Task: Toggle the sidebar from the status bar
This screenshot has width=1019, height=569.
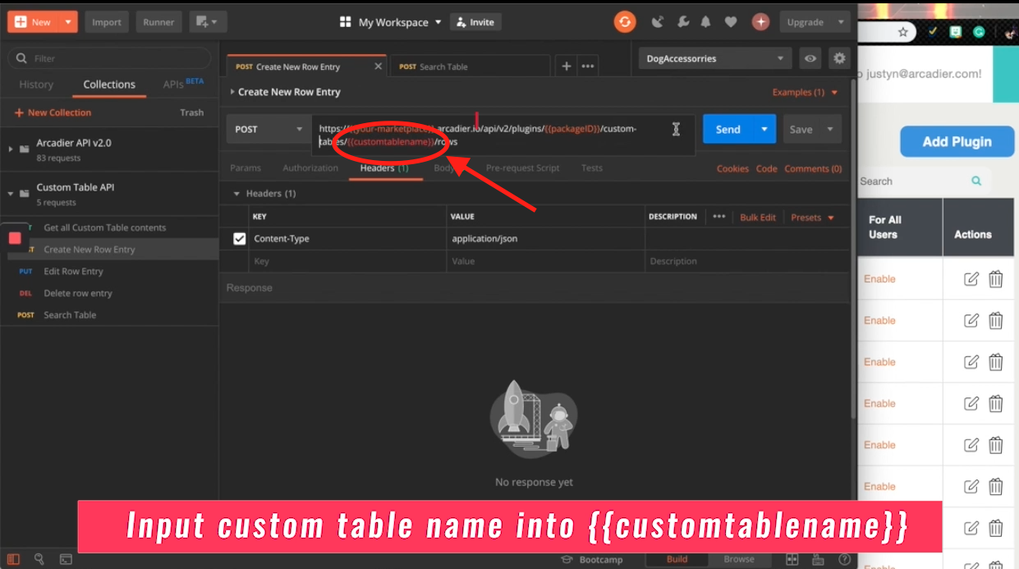Action: [13, 559]
